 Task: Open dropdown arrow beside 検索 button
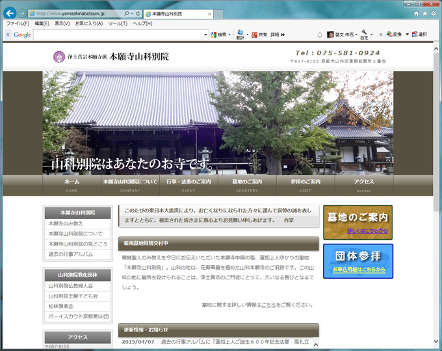[229, 34]
